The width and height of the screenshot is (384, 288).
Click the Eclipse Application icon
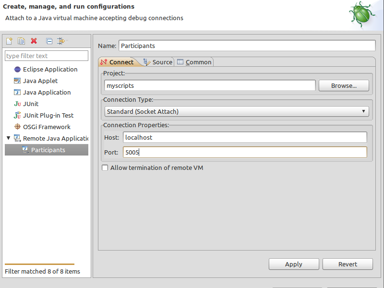click(17, 70)
